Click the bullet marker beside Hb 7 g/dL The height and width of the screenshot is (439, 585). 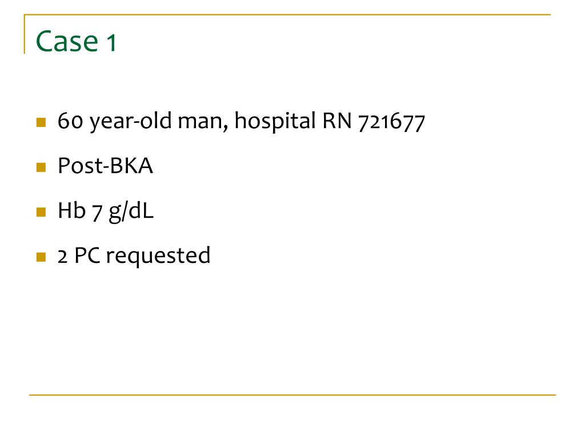[41, 212]
